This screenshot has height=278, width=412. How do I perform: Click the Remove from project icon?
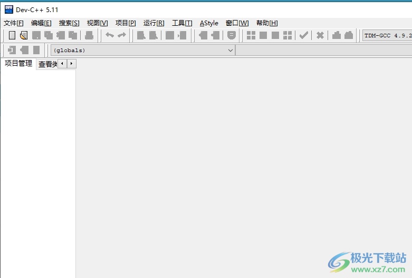(215, 35)
